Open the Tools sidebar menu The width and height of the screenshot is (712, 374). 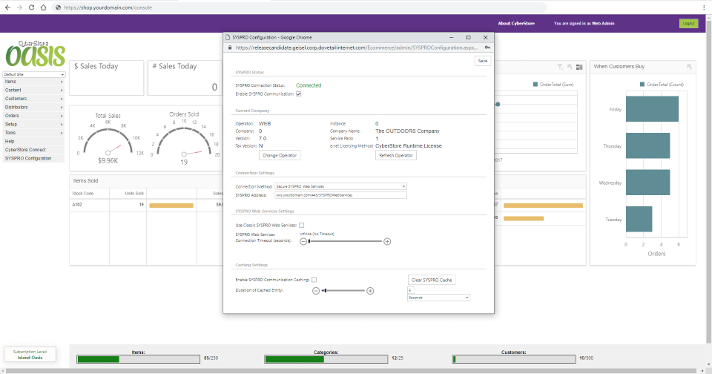[x=33, y=133]
